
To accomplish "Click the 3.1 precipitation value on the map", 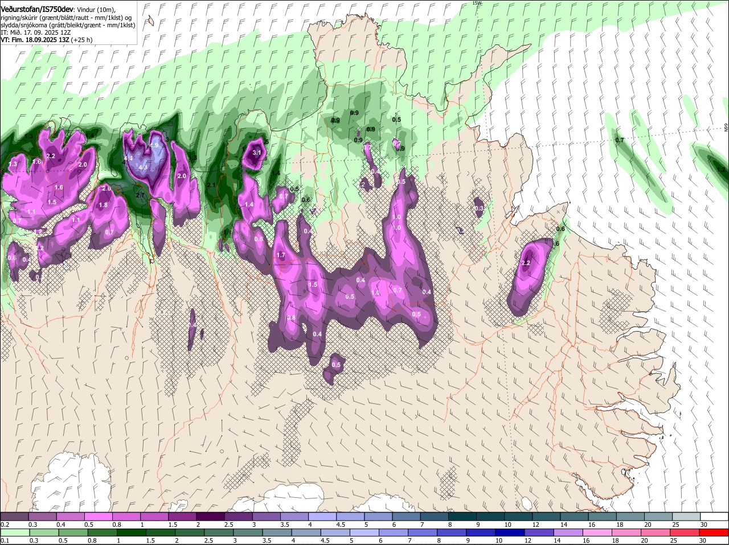I will click(257, 152).
